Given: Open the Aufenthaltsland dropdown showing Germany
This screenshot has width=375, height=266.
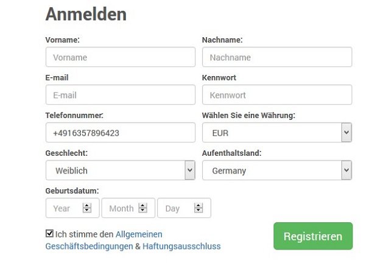Looking at the screenshot, I should point(277,170).
